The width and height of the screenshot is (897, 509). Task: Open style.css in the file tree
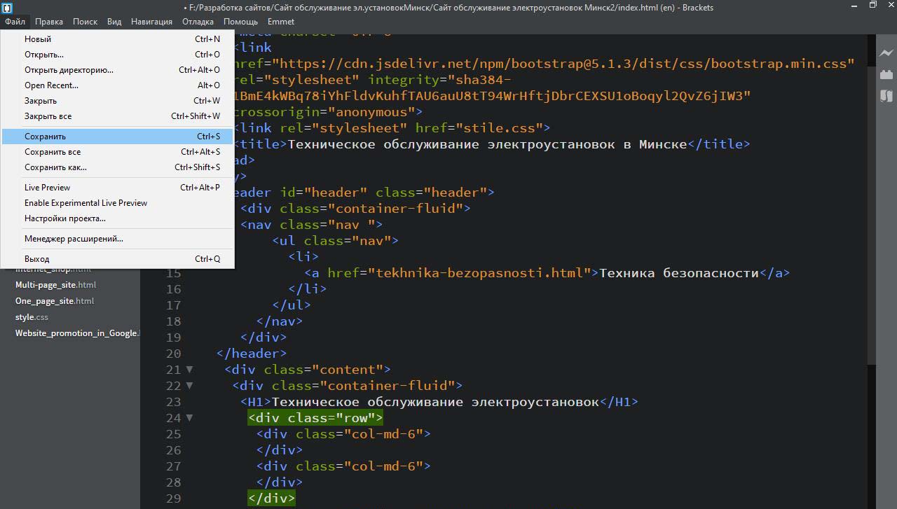pyautogui.click(x=32, y=317)
